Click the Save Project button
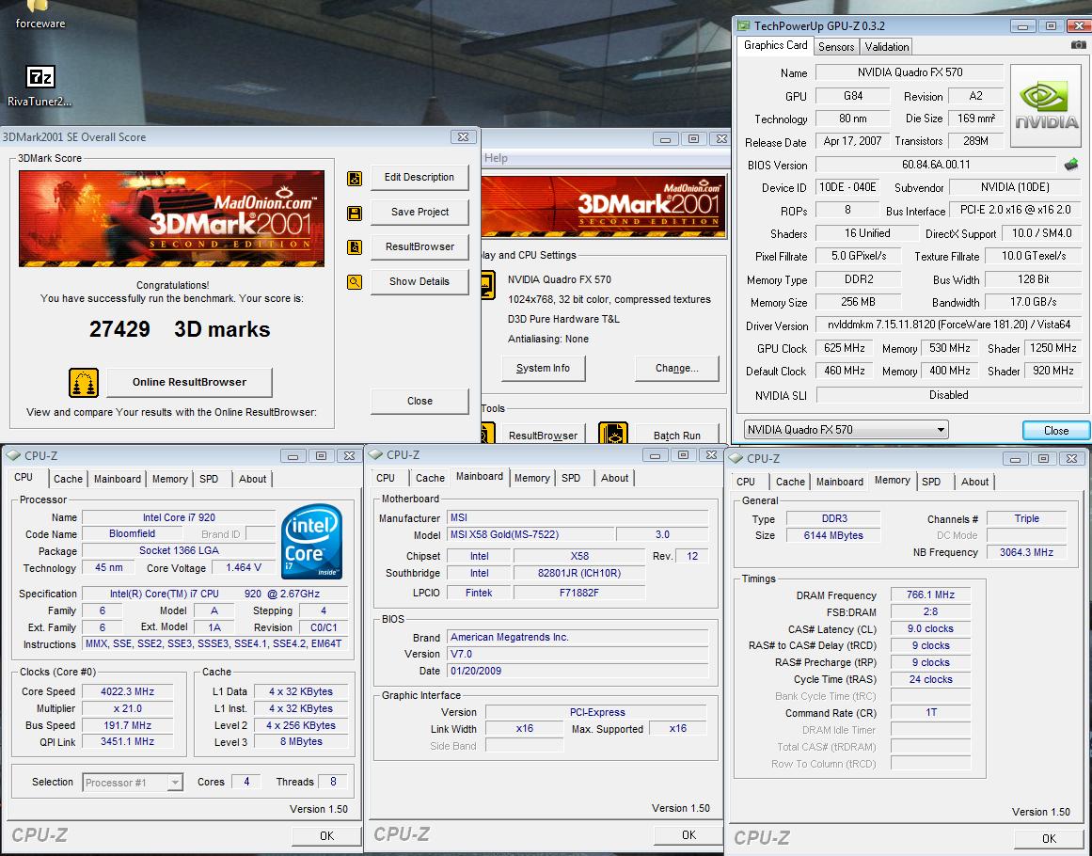The image size is (1092, 856). 419,212
